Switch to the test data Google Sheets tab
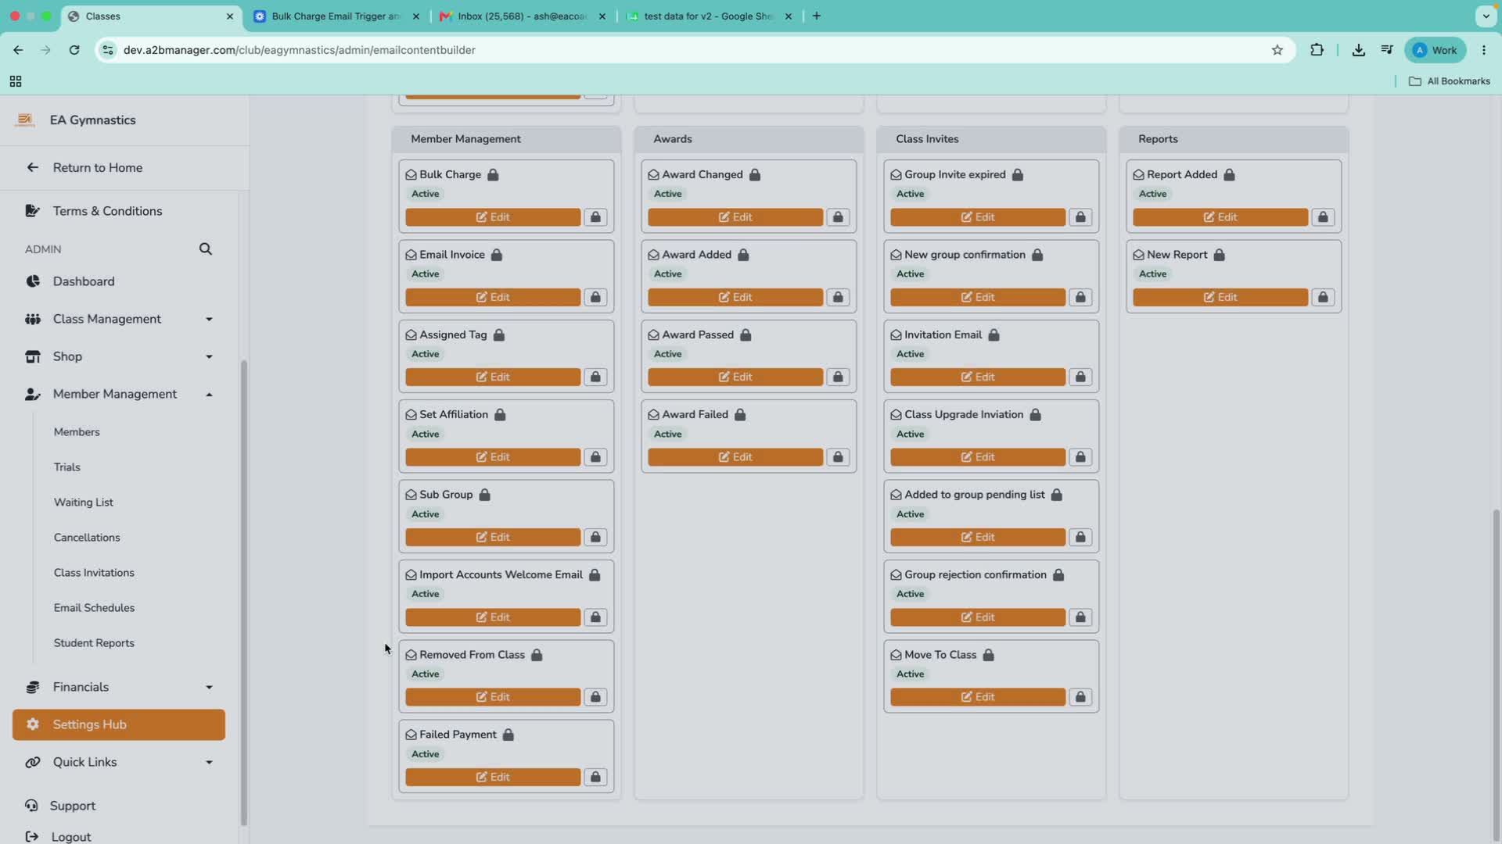Screen dimensions: 1502x844 (710, 16)
